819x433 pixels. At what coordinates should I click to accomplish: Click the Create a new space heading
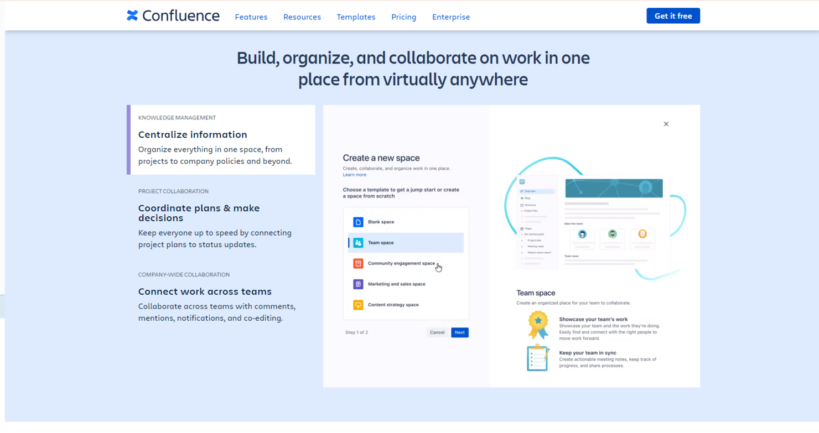(x=381, y=158)
